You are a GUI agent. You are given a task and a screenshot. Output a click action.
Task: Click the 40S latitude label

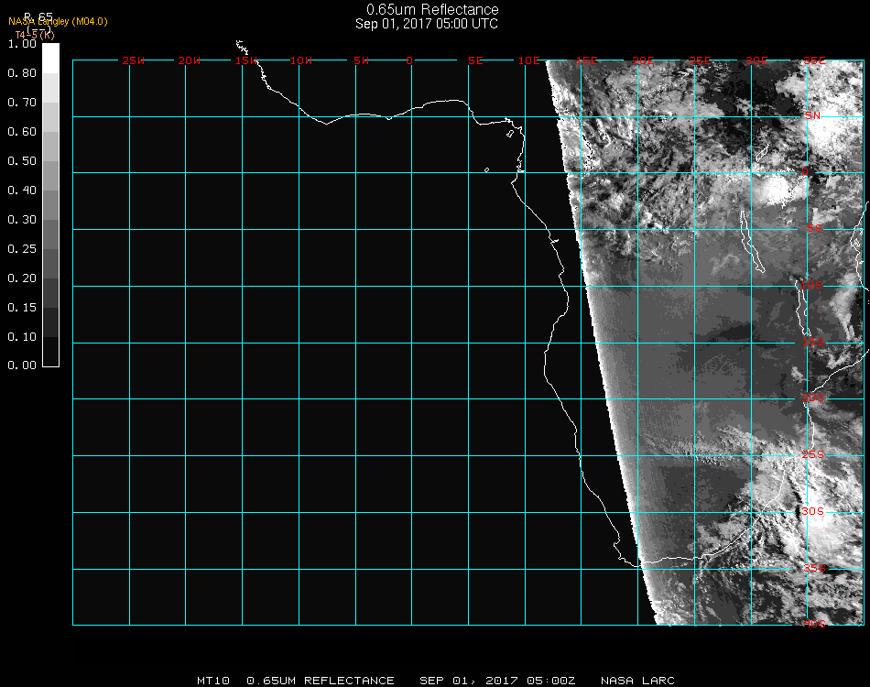point(814,624)
